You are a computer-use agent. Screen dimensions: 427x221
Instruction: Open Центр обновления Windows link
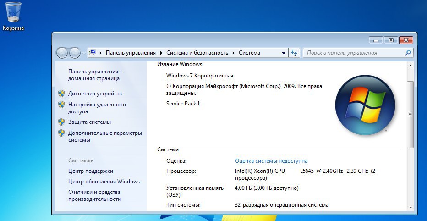(x=104, y=182)
